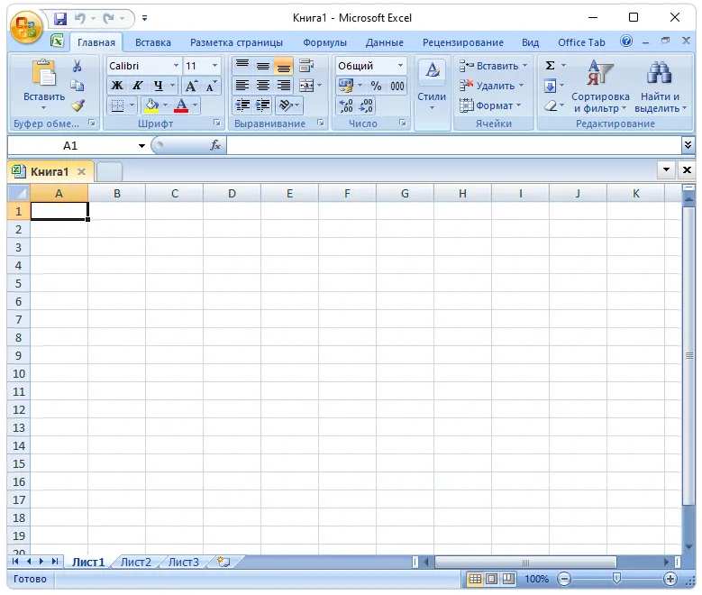Expand the Name Box dropdown arrow
Viewport: 702px width, 595px height.
point(141,146)
